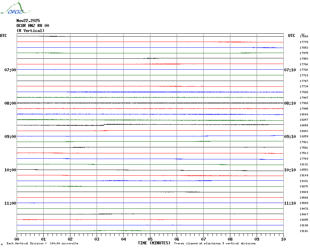Screen dimensions: 310x248
Task: Click the 08:00 UTC time label on left
Action: pyautogui.click(x=10, y=103)
